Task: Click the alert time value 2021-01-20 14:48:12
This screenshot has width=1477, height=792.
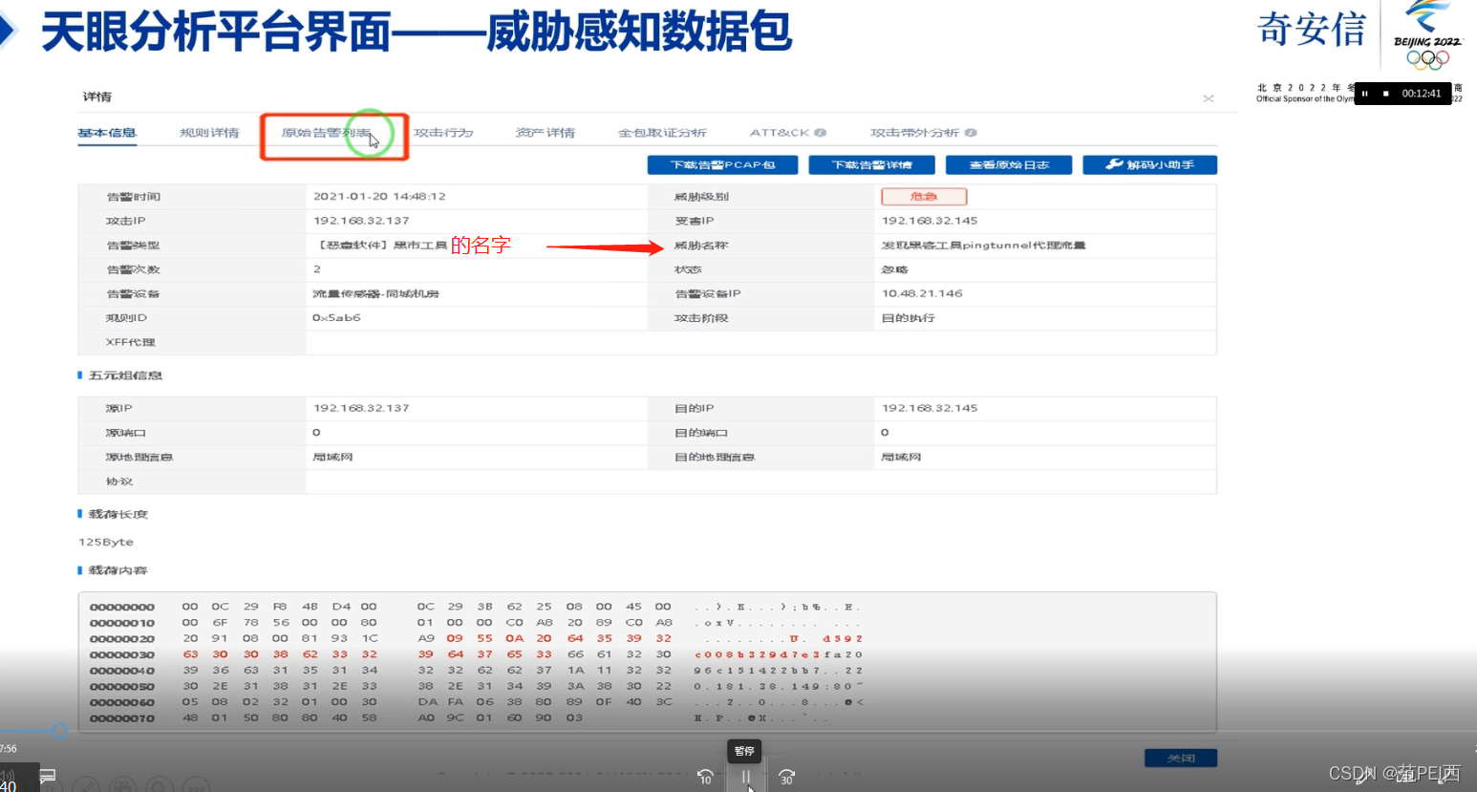Action: coord(379,196)
